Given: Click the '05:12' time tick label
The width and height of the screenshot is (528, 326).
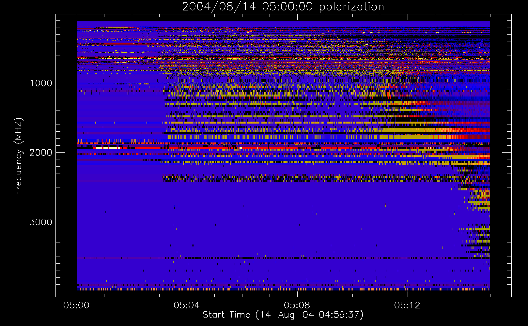Looking at the screenshot, I should [407, 305].
